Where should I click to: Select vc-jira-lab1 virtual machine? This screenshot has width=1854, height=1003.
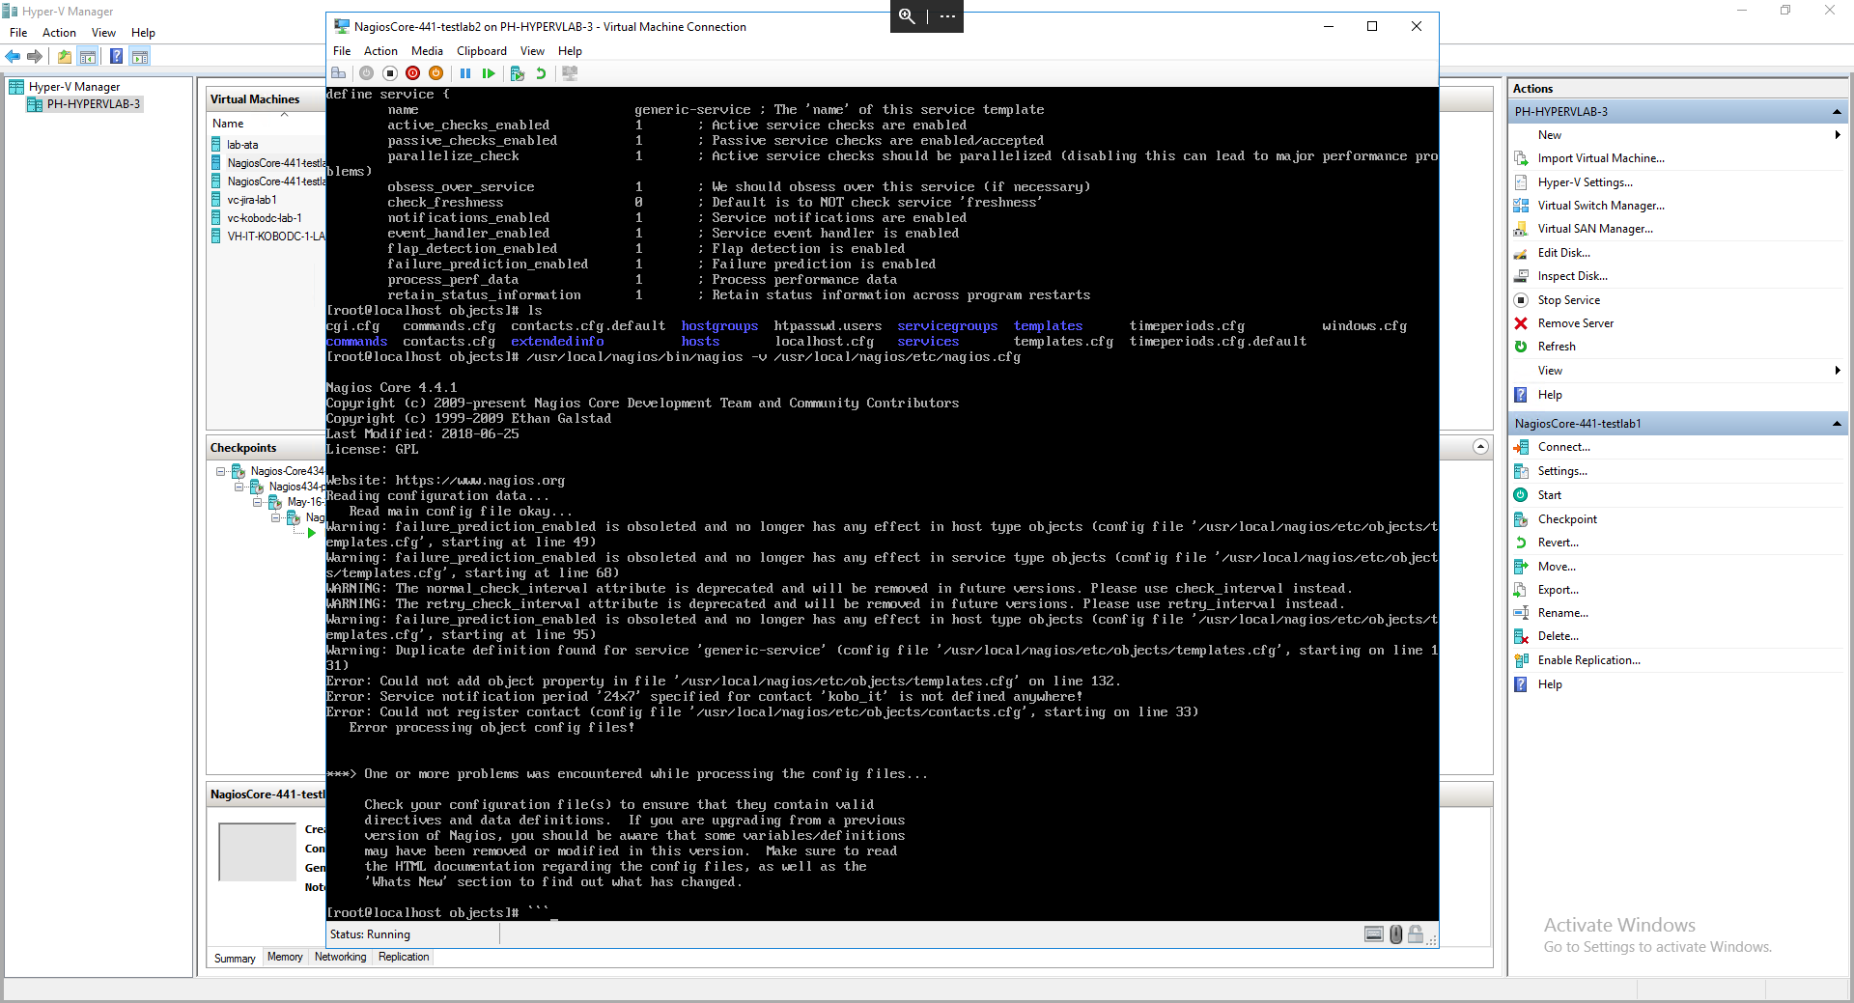(x=252, y=200)
